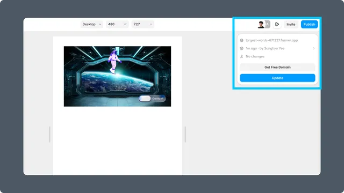Open the Desktop breakpoint dropdown

[x=92, y=24]
